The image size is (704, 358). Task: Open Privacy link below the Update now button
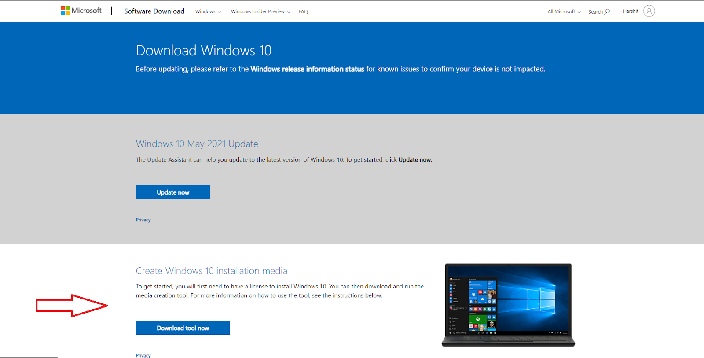pyautogui.click(x=143, y=220)
